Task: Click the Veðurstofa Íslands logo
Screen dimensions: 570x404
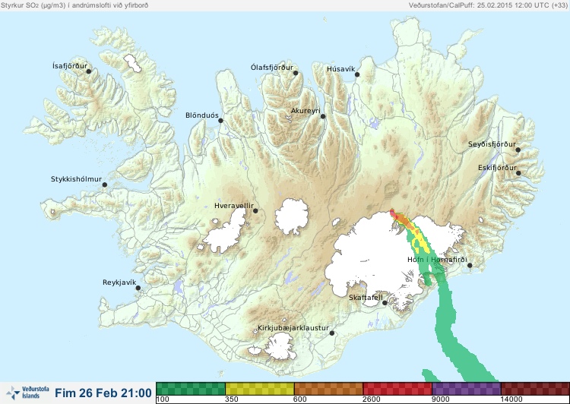Action: point(27,393)
